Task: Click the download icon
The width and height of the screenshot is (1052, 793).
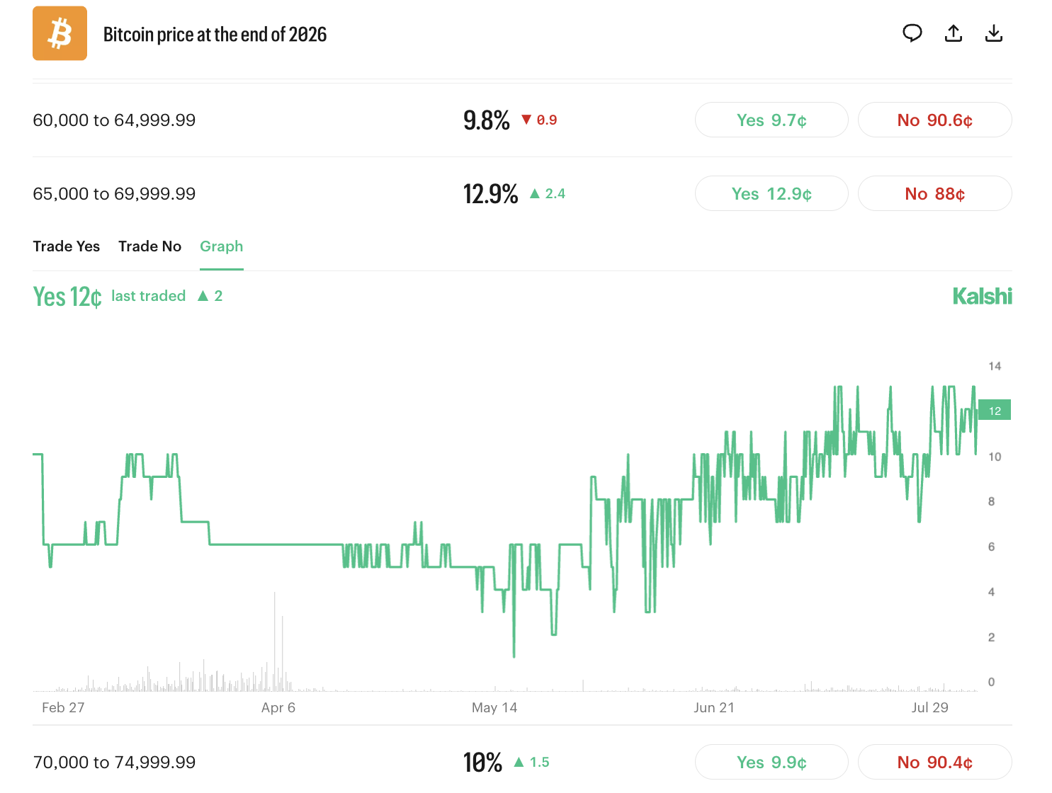Action: point(994,33)
